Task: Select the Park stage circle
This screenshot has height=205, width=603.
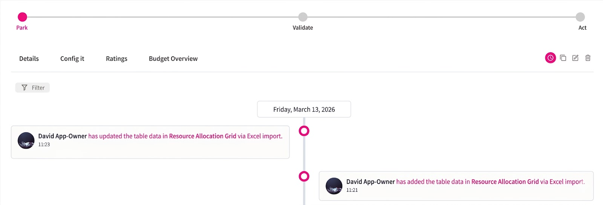Action: pyautogui.click(x=23, y=17)
